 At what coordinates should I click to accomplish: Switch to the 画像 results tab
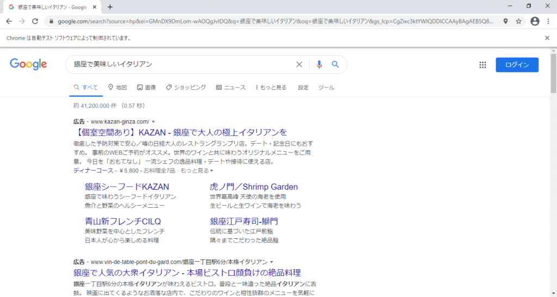click(x=146, y=88)
